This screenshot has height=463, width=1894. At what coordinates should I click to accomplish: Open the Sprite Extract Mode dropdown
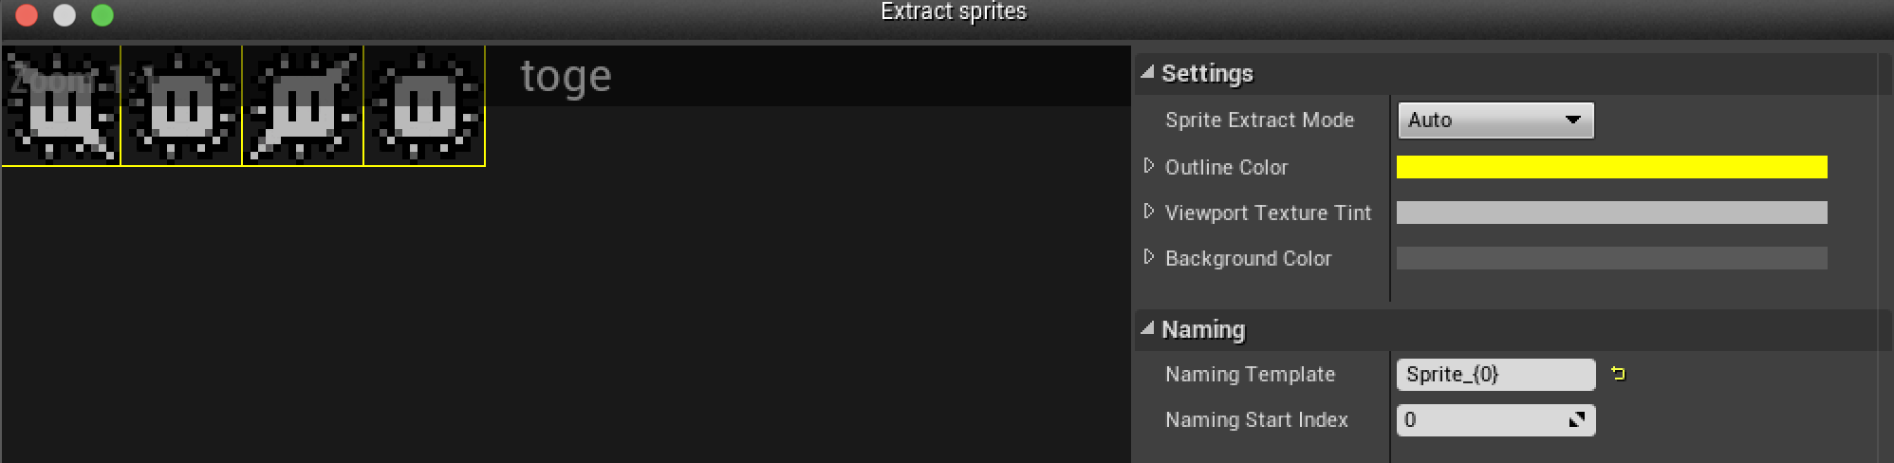pos(1495,120)
